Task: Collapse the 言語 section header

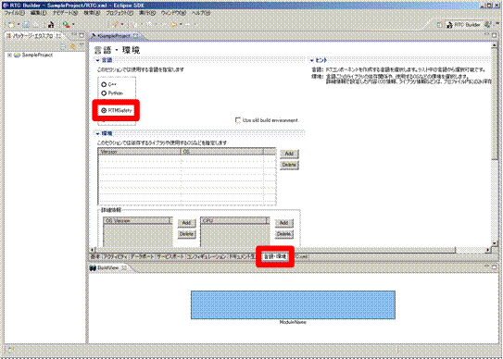Action: coord(104,60)
